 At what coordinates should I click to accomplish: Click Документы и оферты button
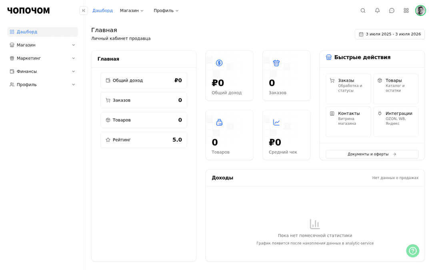[x=372, y=154]
